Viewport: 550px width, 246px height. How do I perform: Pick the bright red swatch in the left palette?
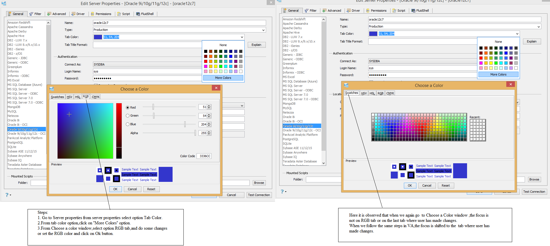(x=206, y=61)
